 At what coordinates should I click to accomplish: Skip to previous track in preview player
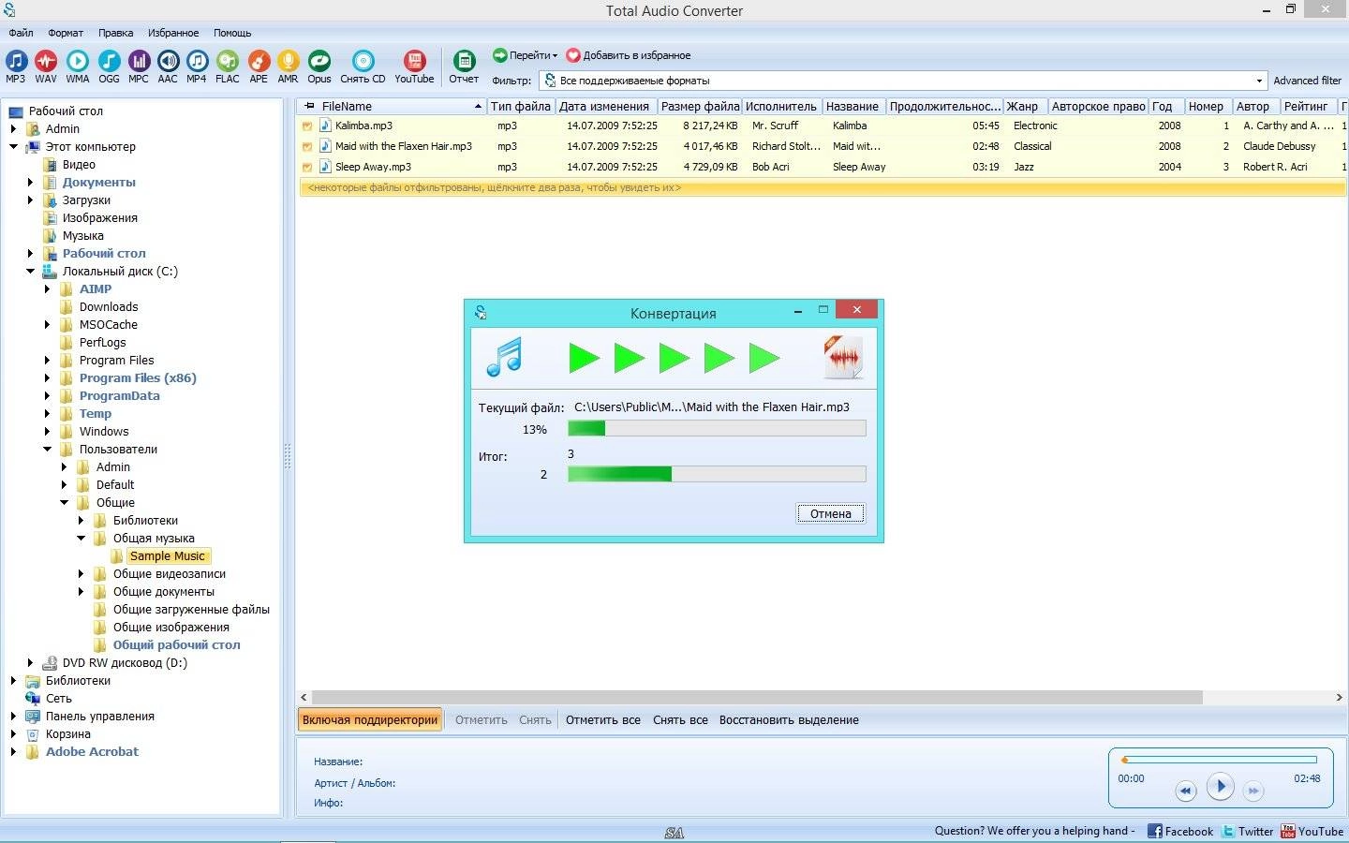pos(1185,791)
